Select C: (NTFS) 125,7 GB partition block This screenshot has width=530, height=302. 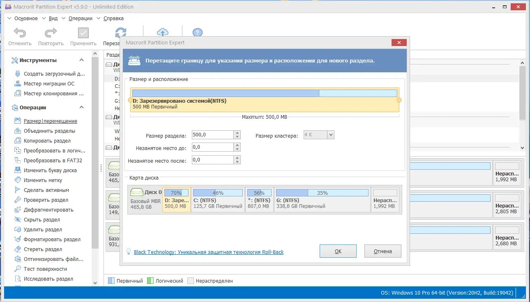tap(218, 200)
